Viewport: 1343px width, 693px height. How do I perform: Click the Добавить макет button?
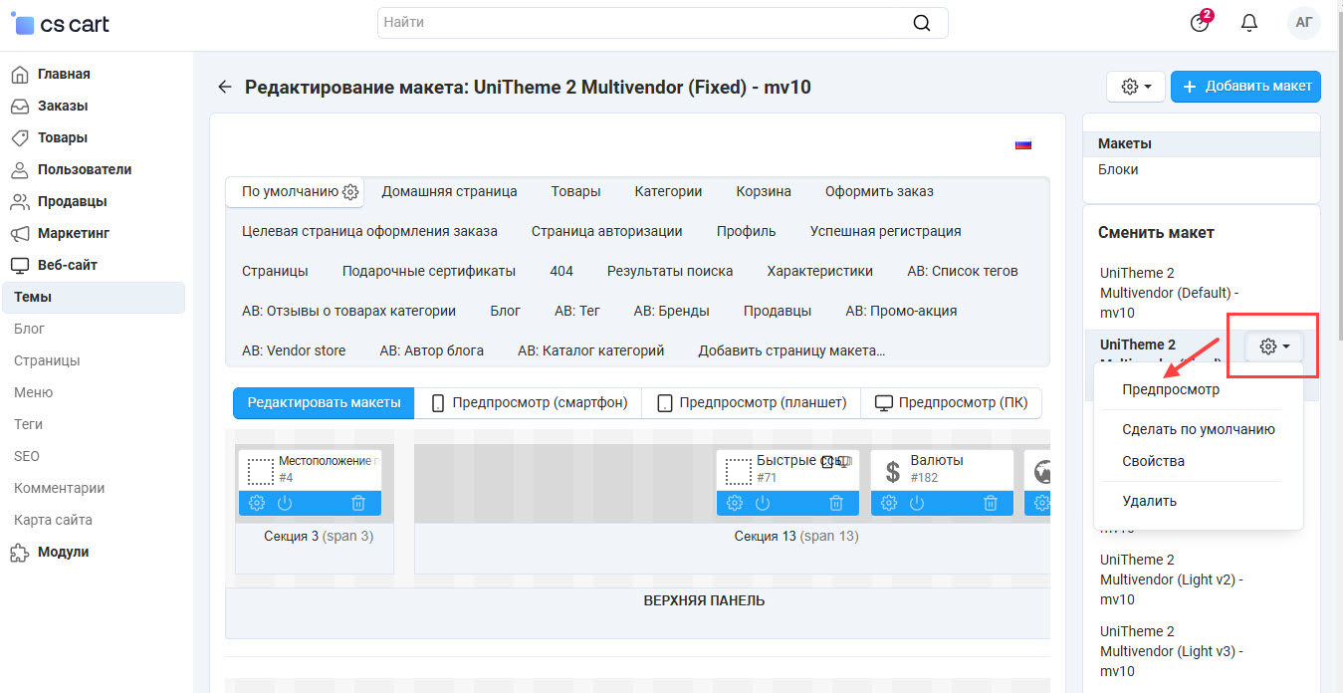pos(1245,87)
